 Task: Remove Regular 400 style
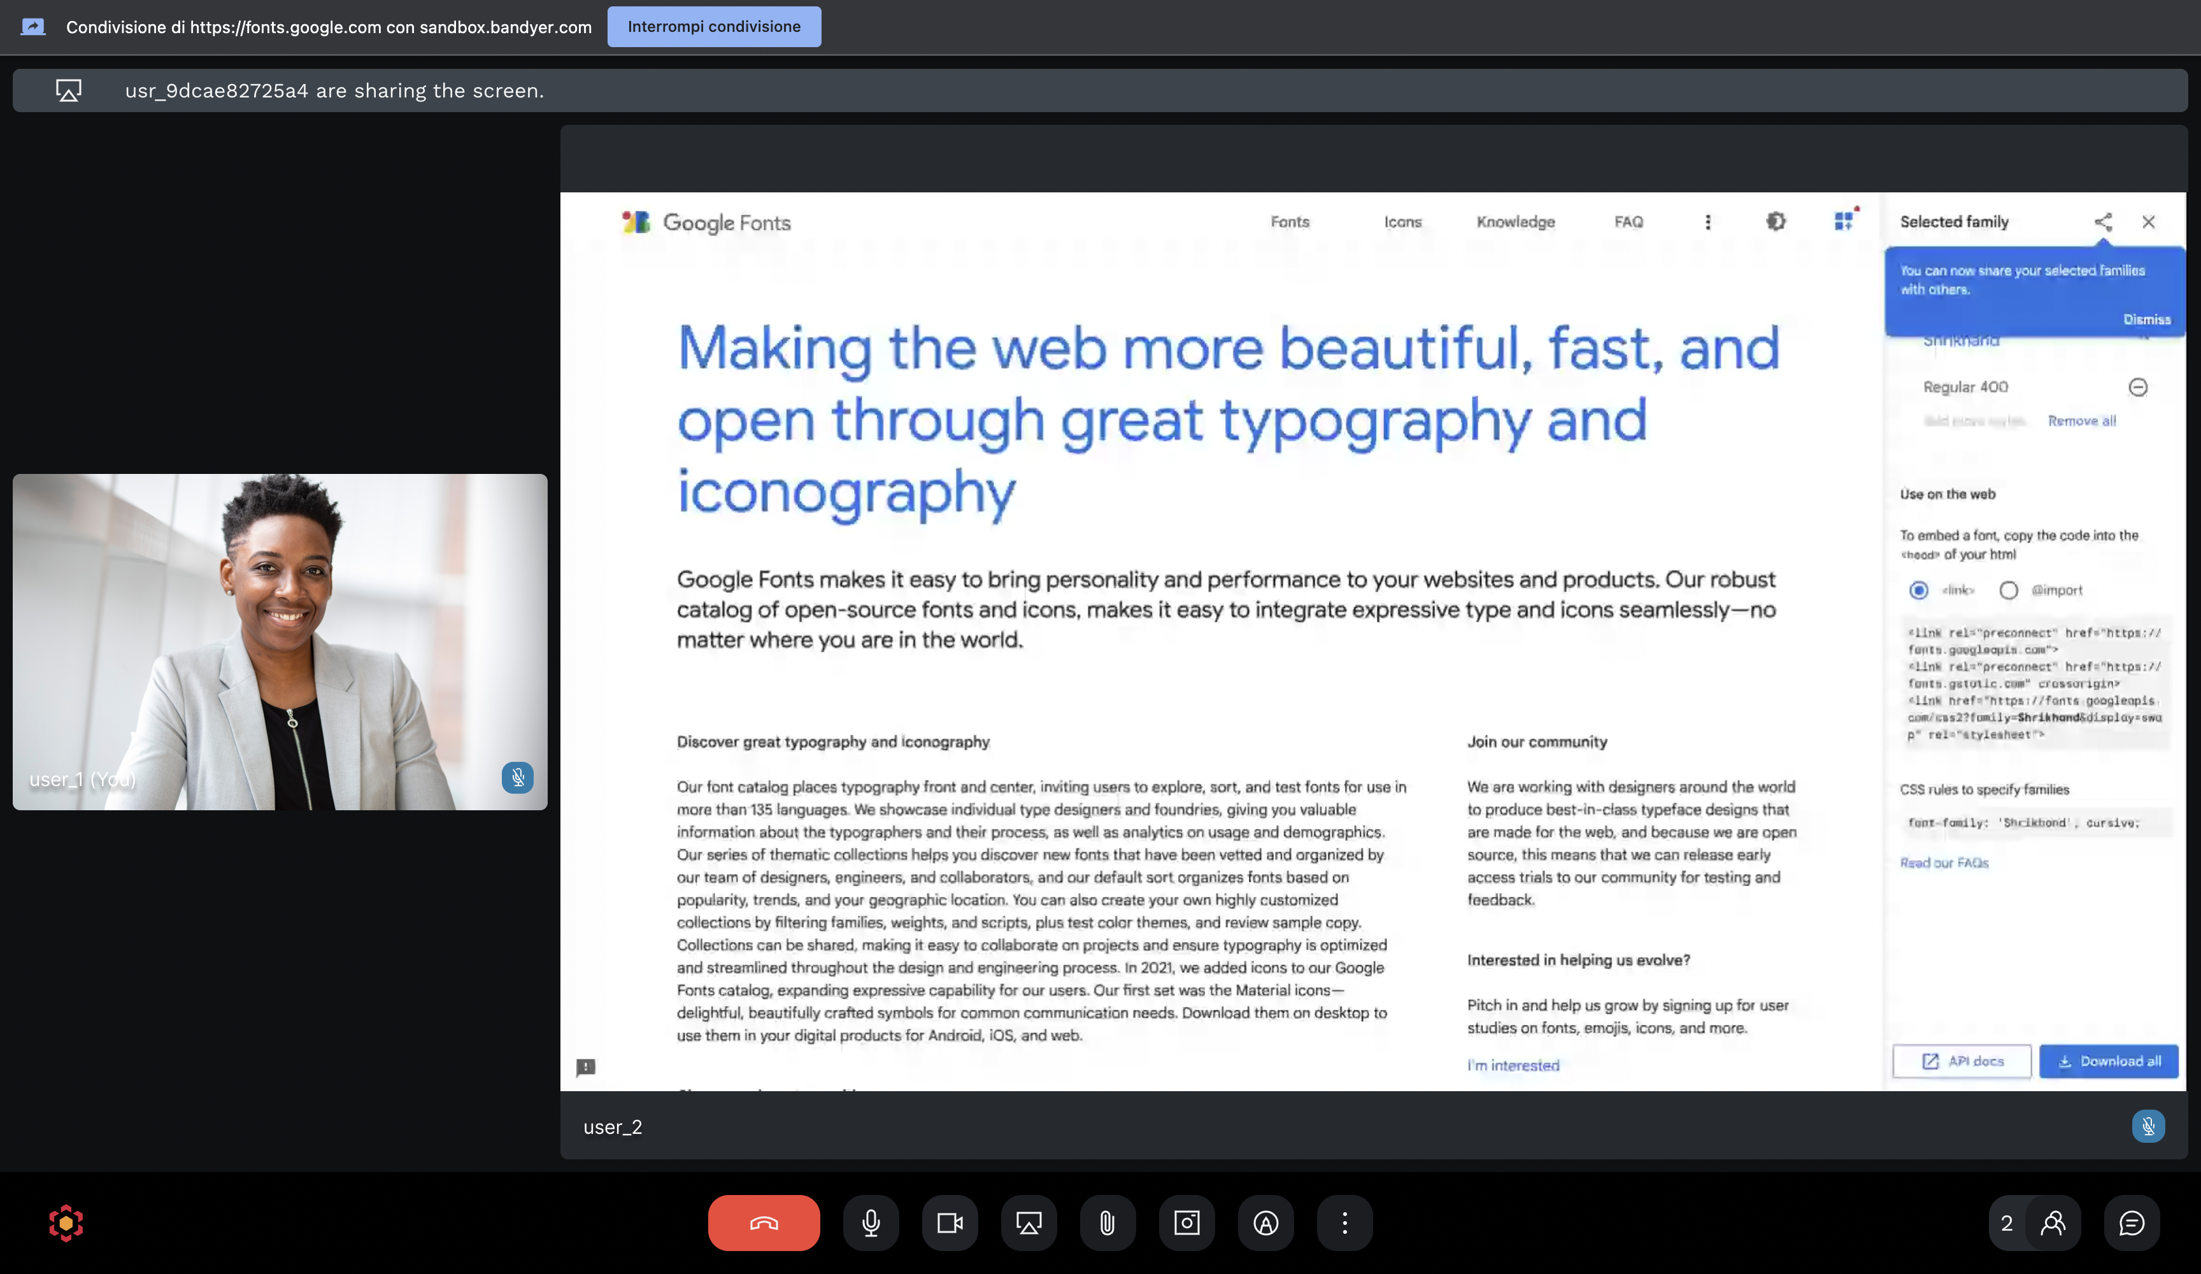2137,387
